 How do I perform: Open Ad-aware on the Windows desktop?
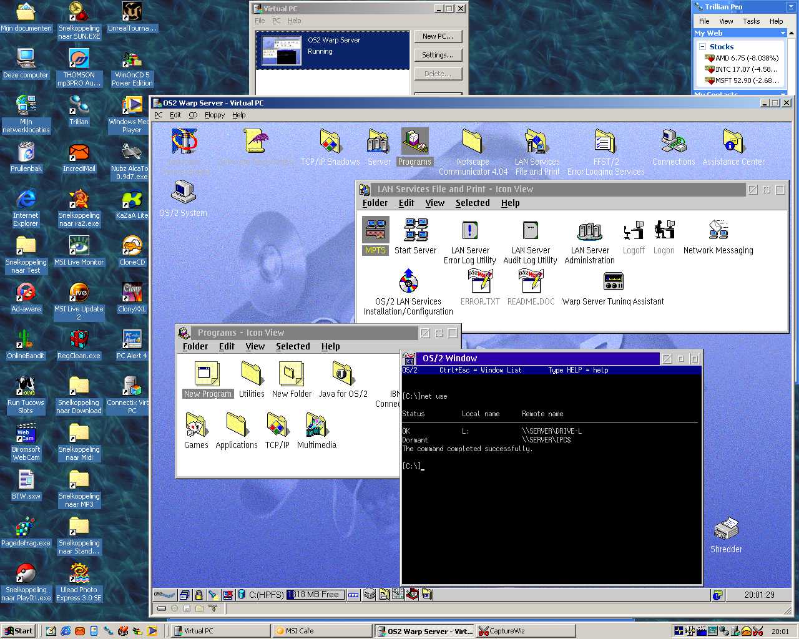(26, 297)
